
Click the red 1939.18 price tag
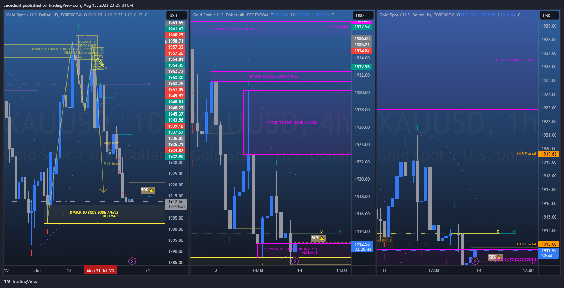pos(176,126)
